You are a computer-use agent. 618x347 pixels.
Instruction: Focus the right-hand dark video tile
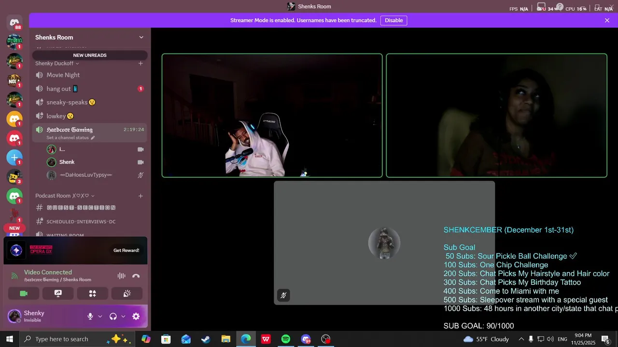click(496, 116)
